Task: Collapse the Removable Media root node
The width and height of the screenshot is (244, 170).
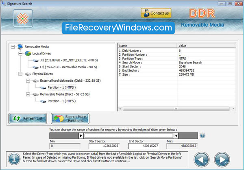Action: pyautogui.click(x=13, y=46)
